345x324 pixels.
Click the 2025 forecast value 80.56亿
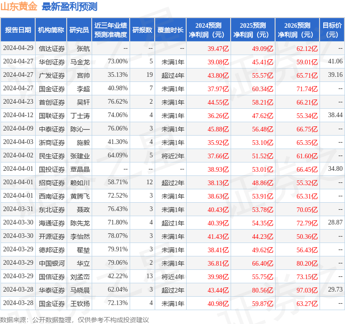point(262,290)
